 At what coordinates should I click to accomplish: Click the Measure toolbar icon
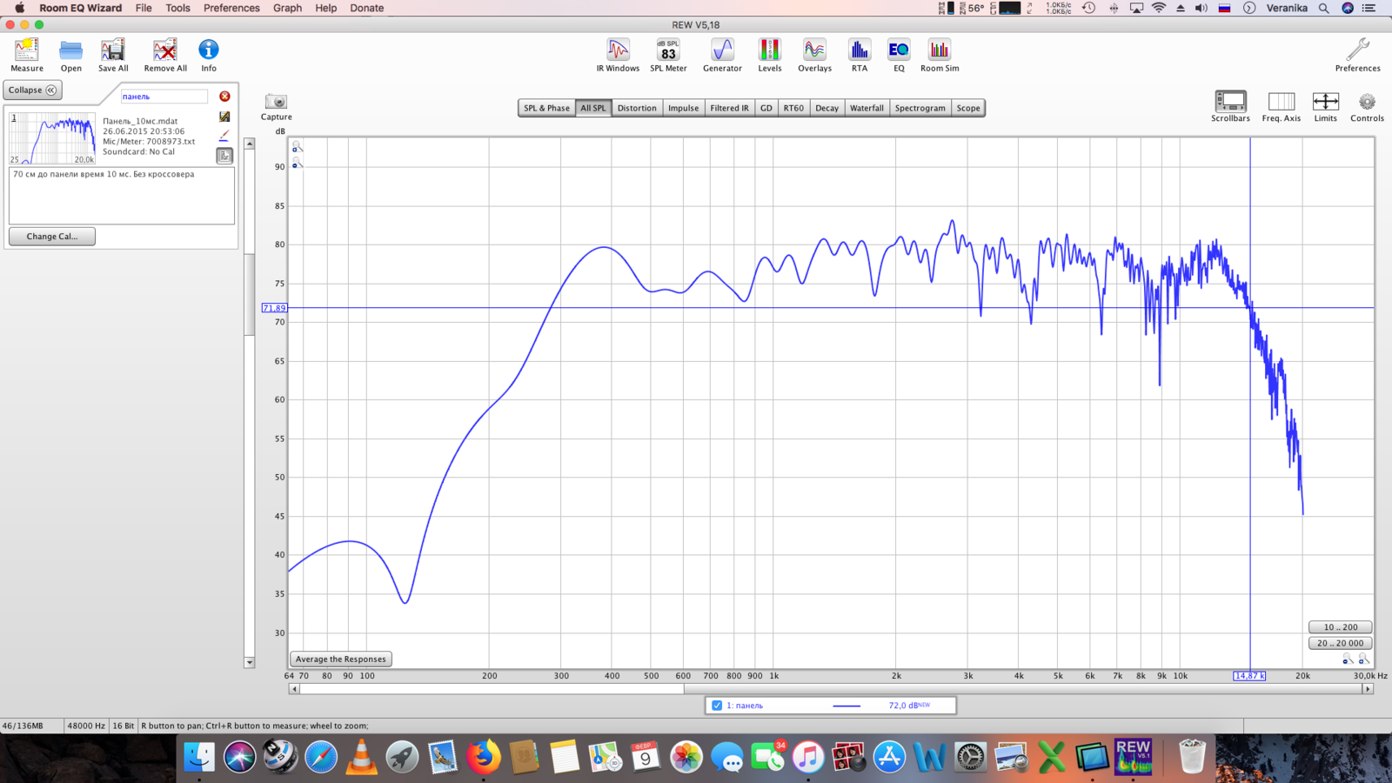[x=27, y=56]
